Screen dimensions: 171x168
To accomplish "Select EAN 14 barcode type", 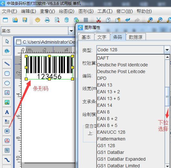I will [x=131, y=105].
